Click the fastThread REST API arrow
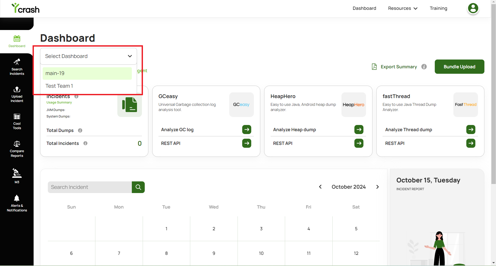Image resolution: width=496 pixels, height=266 pixels. tap(471, 143)
